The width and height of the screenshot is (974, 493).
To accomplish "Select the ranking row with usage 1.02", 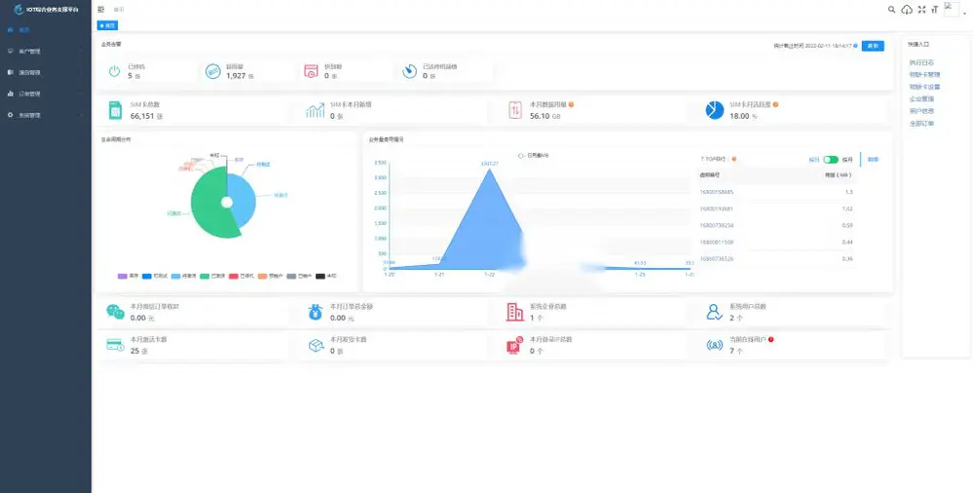I will tap(776, 209).
